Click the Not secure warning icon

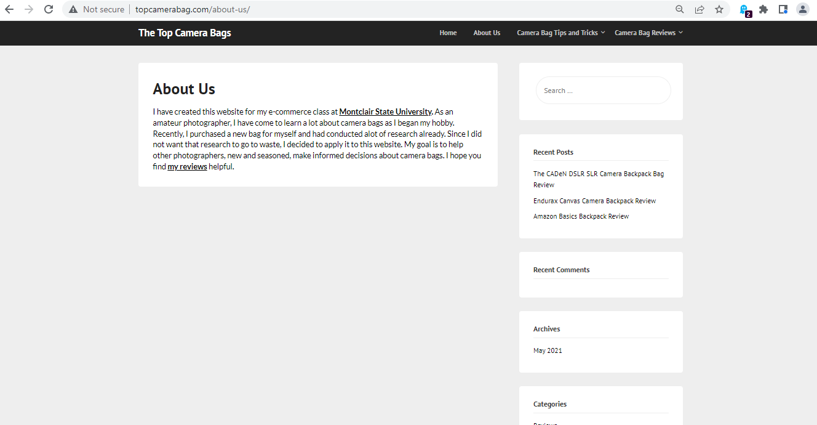tap(73, 9)
